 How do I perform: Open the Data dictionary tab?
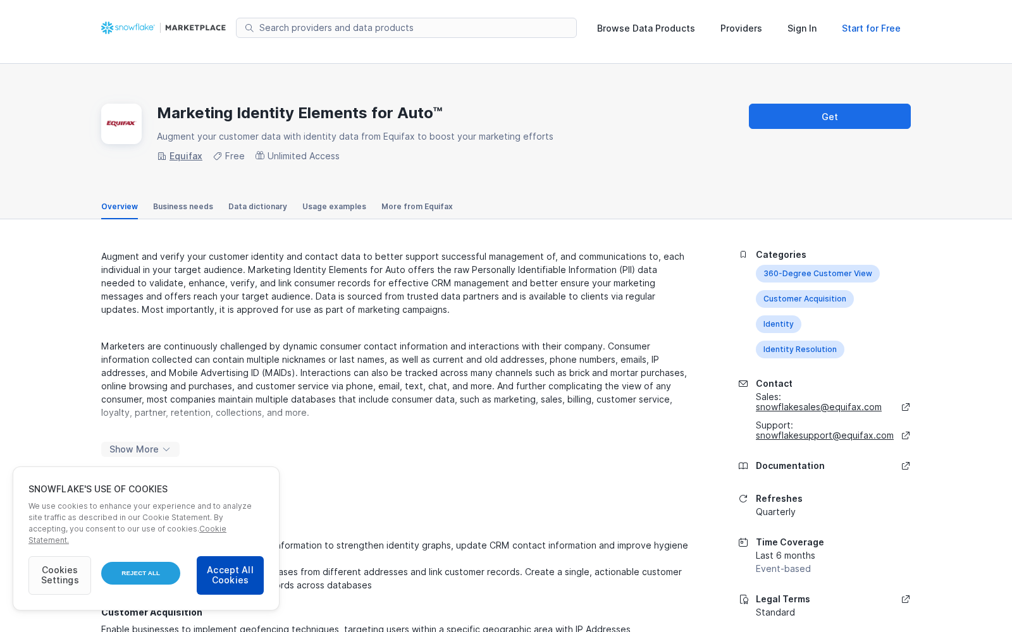[x=257, y=207]
